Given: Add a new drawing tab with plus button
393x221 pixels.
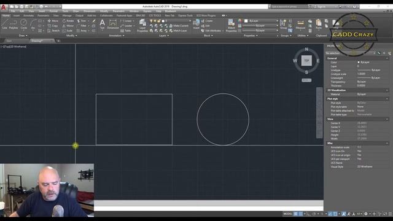Looking at the screenshot, I should 58,41.
